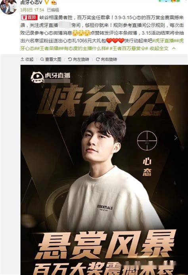Click the yellow V verification badge

pos(46,2)
